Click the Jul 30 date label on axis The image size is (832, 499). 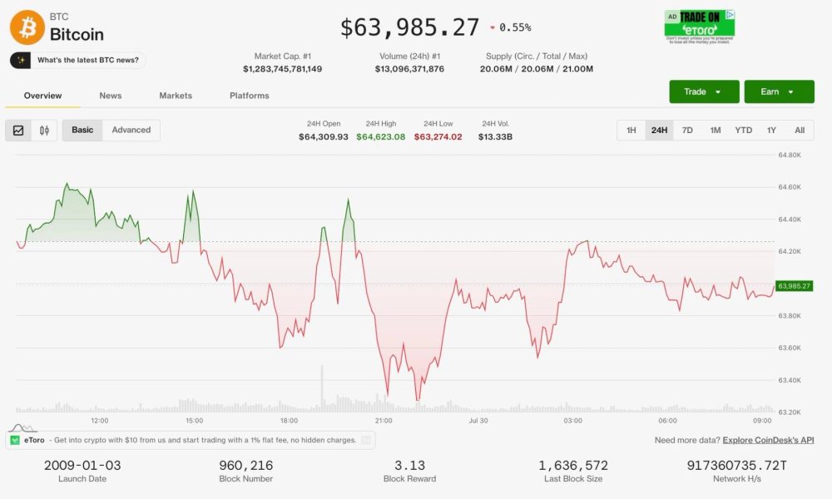pos(478,421)
